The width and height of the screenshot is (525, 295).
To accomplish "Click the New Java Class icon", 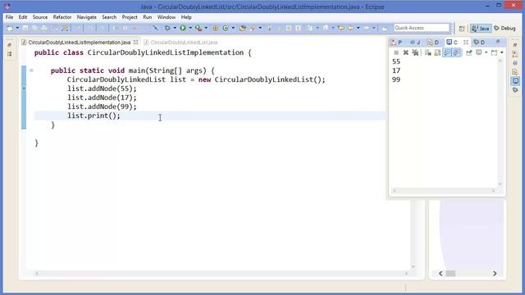I will 226,29.
